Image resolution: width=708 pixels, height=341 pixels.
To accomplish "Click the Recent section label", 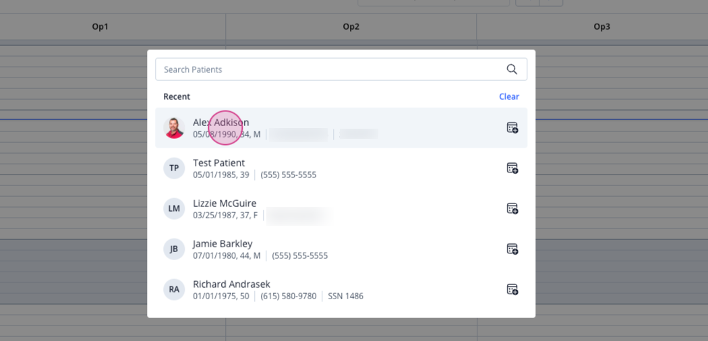I will tap(177, 96).
